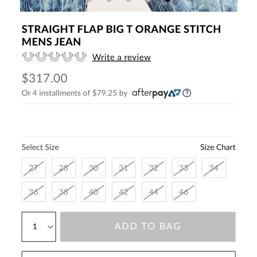The height and width of the screenshot is (257, 257).
Task: Open the quantity dropdown showing 1
Action: click(x=39, y=227)
